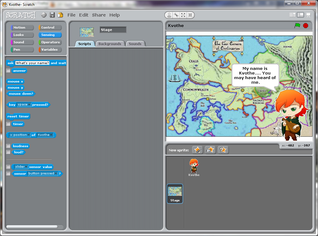Screen dimensions: 318x236
Task: Open the Edit menu
Action: (84, 15)
